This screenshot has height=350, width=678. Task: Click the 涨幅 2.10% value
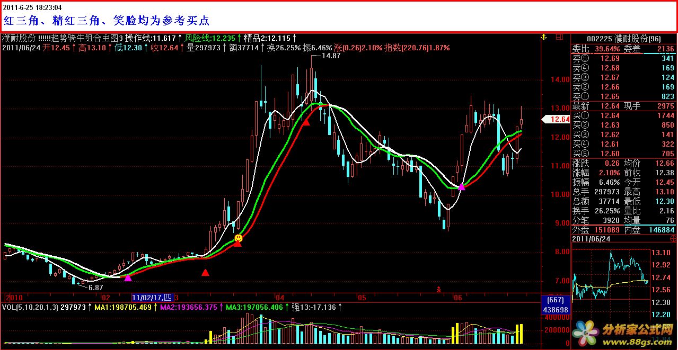tap(610, 173)
